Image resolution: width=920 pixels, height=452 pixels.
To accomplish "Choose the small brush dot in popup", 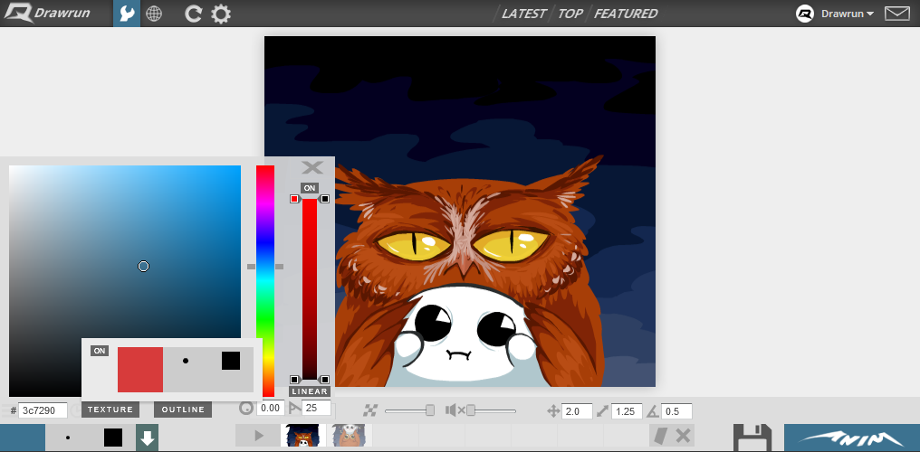I will click(186, 361).
